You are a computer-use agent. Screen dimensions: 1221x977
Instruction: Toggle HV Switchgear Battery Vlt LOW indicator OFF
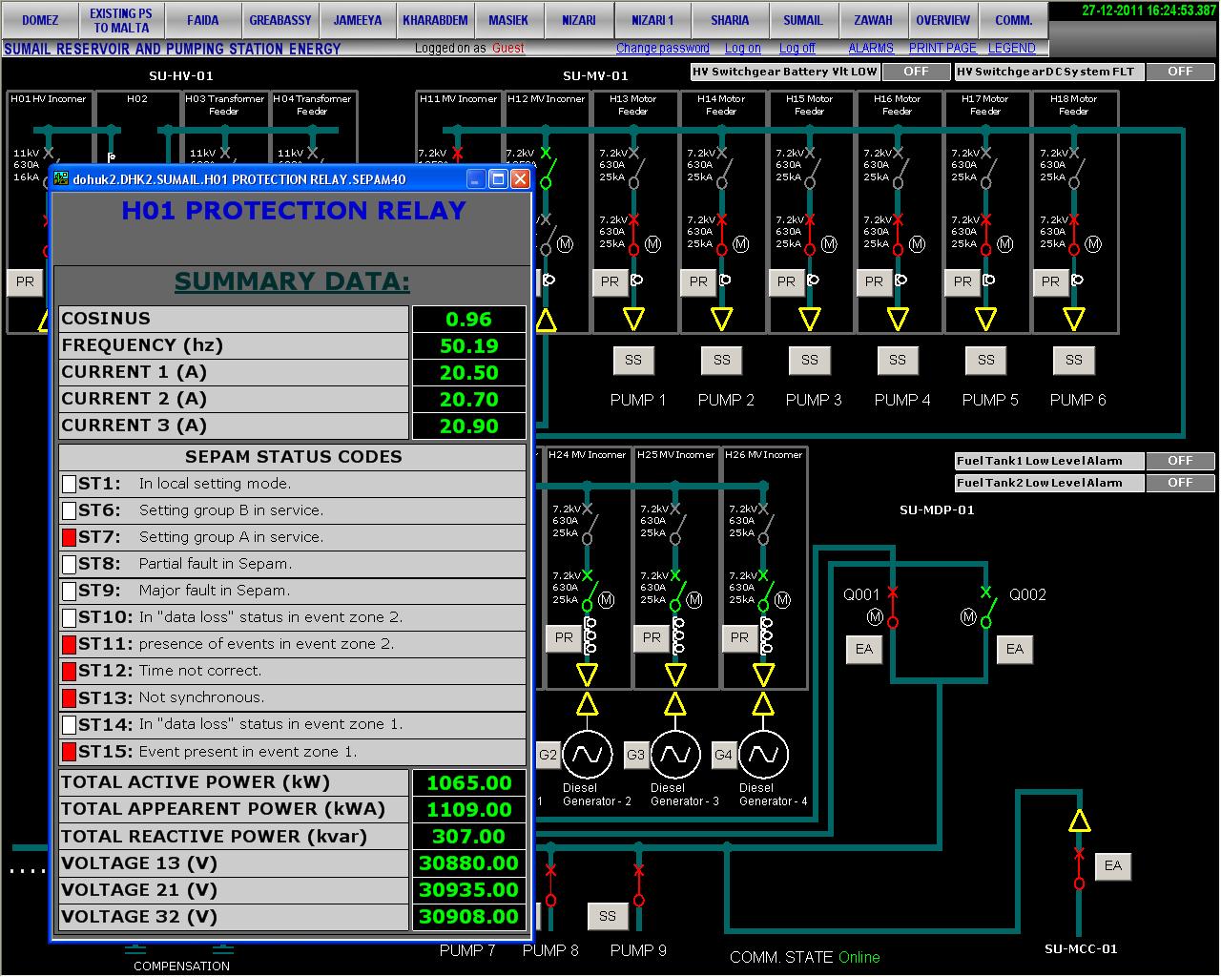point(916,72)
